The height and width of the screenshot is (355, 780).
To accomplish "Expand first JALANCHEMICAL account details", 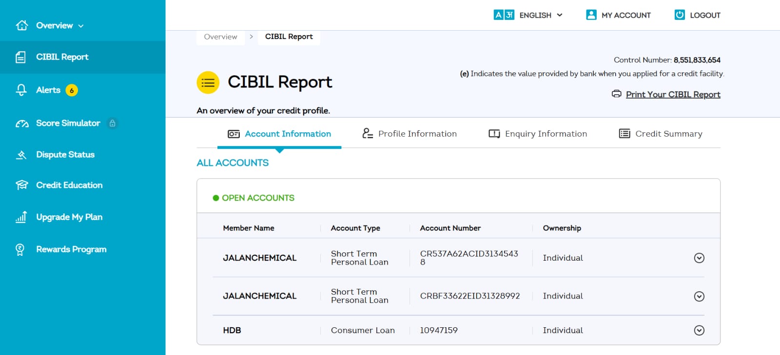I will [699, 258].
